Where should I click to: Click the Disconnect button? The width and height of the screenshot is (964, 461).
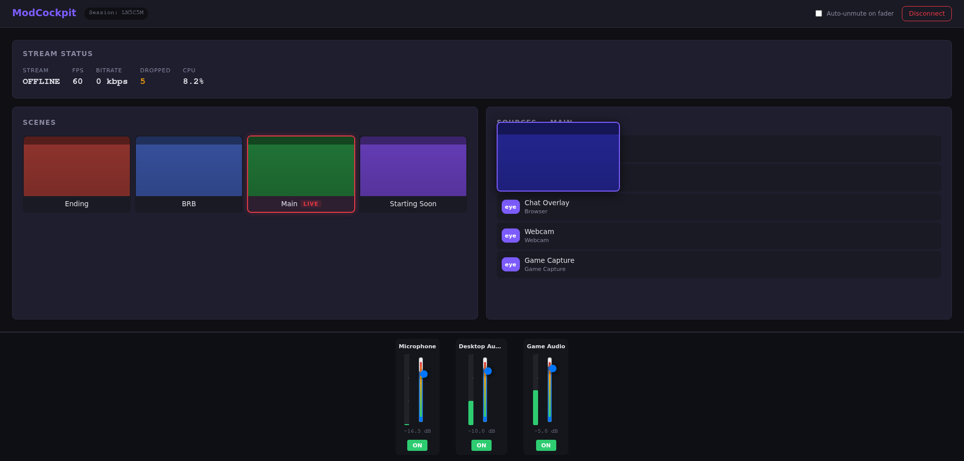(x=927, y=13)
